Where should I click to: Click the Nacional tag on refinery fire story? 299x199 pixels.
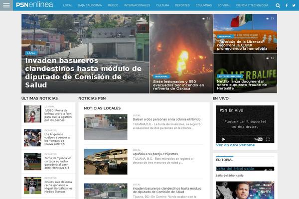click(161, 77)
